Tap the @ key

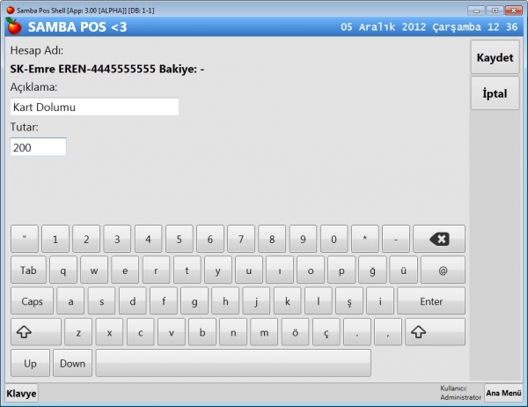coord(443,270)
